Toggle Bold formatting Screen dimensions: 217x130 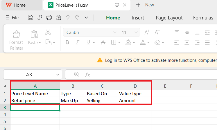coord(67,42)
